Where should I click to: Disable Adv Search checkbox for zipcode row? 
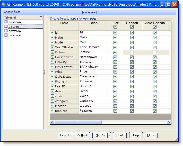pos(155,106)
